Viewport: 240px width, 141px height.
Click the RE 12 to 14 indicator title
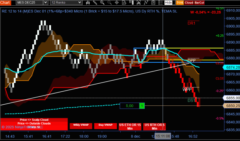[89, 11]
